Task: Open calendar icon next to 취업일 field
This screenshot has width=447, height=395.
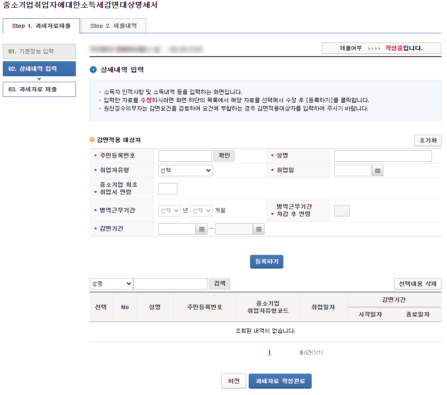Action: (x=378, y=171)
